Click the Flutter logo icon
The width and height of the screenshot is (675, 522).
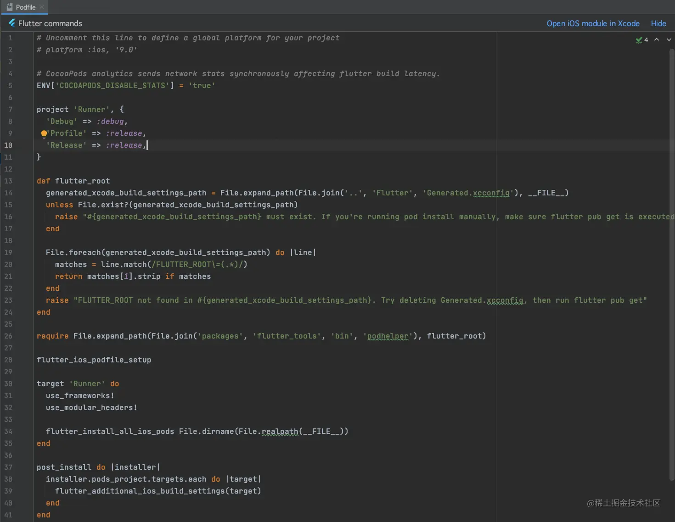tap(11, 23)
